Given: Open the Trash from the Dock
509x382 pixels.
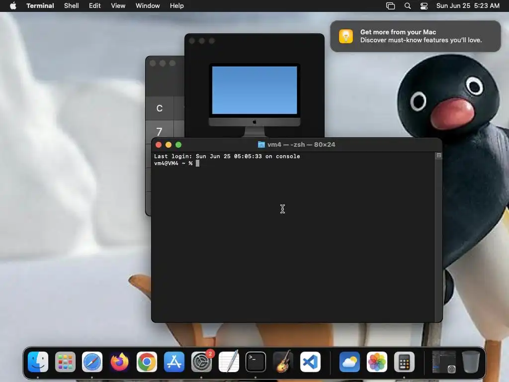Looking at the screenshot, I should [471, 362].
